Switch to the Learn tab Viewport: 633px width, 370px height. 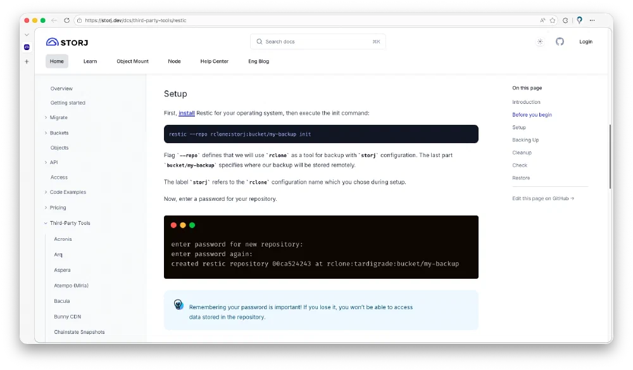click(x=90, y=61)
